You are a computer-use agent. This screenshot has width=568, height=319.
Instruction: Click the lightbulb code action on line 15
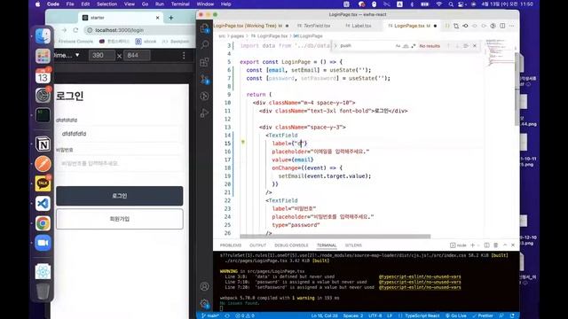coord(243,142)
